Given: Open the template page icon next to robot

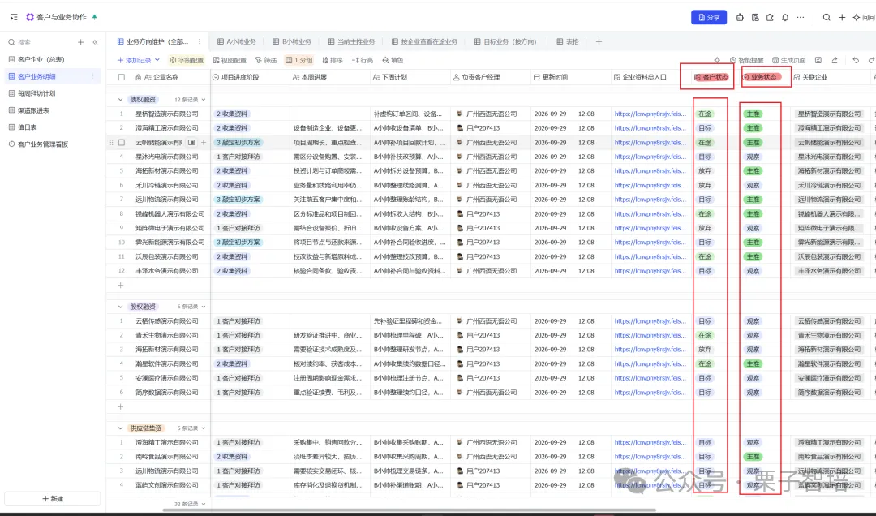Looking at the screenshot, I should click(x=755, y=17).
